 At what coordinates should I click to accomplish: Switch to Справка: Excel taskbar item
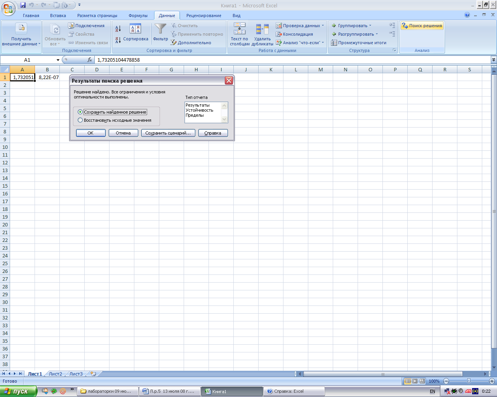click(x=294, y=391)
